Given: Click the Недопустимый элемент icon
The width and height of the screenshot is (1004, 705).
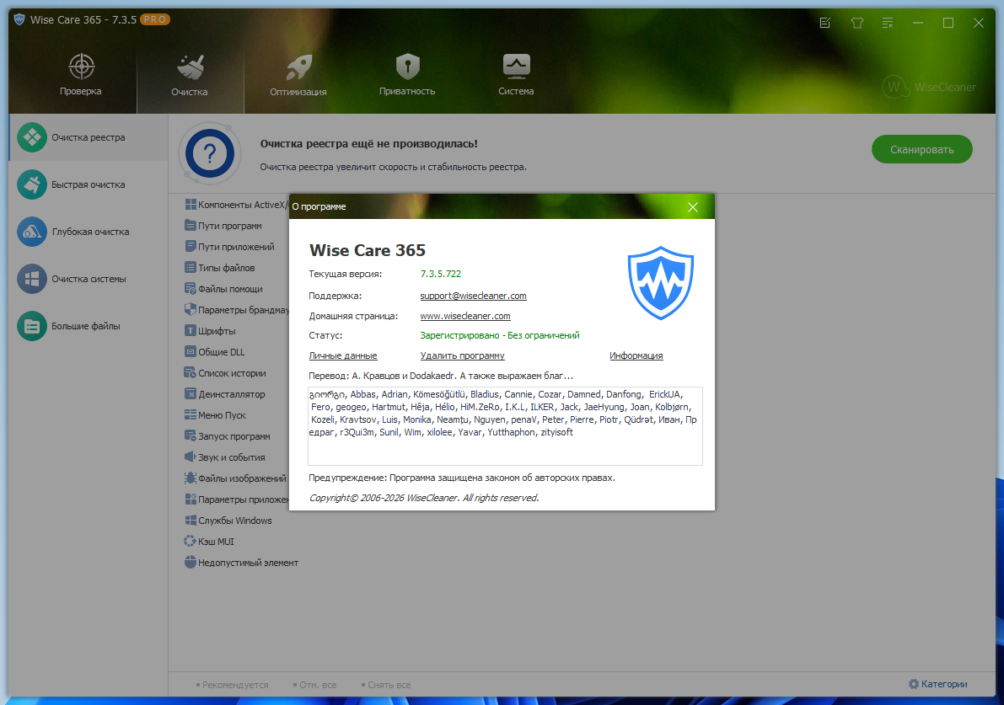Looking at the screenshot, I should (x=191, y=563).
